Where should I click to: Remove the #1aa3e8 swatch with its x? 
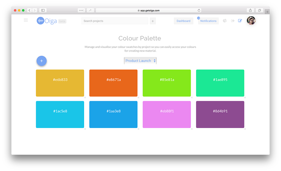[x=138, y=129]
